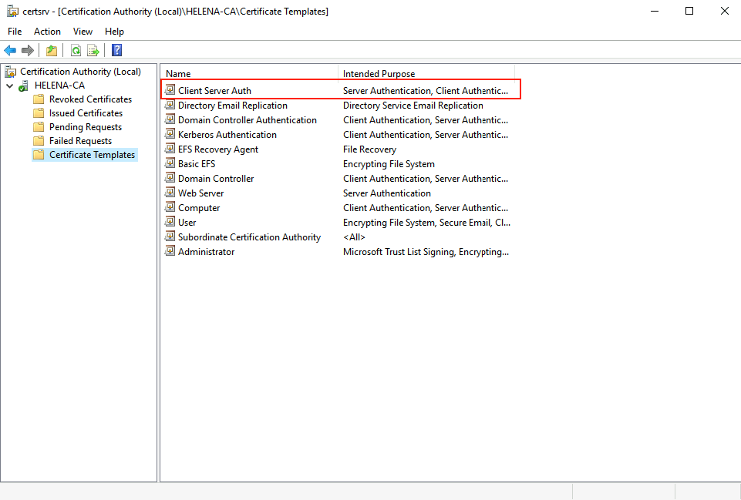Select Issued Certificates folder in tree
Viewport: 741px width, 500px height.
coord(86,113)
